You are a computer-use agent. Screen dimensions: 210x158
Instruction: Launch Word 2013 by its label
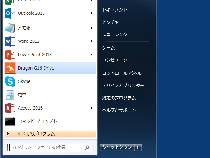tap(29, 41)
